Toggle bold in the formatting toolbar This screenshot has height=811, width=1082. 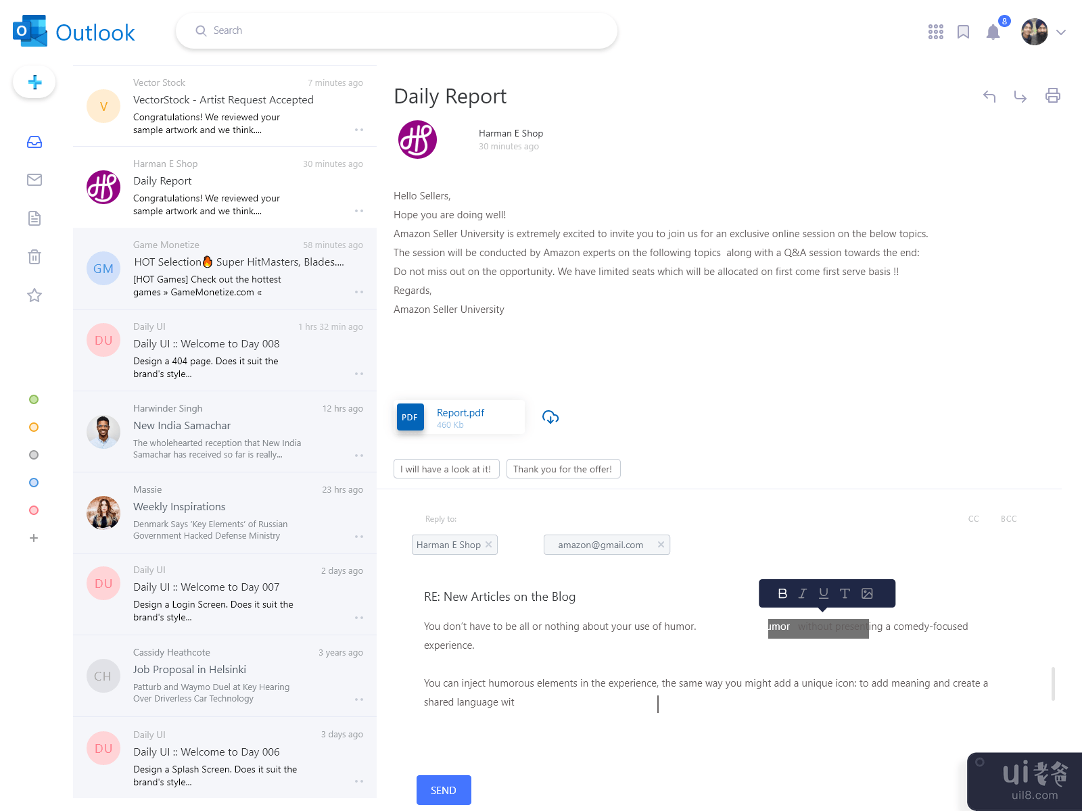click(782, 593)
